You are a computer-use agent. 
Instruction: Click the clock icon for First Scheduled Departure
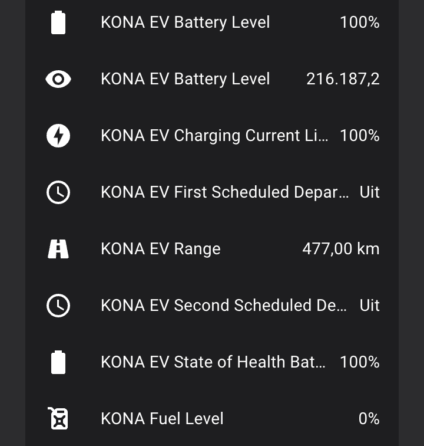pyautogui.click(x=58, y=192)
